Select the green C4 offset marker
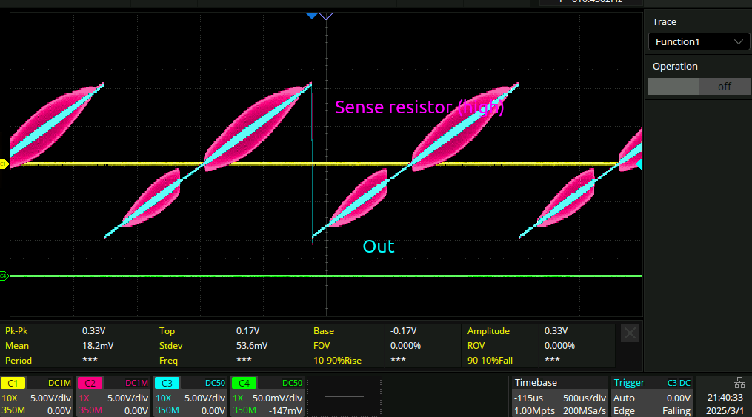This screenshot has height=417, width=752. coord(4,276)
